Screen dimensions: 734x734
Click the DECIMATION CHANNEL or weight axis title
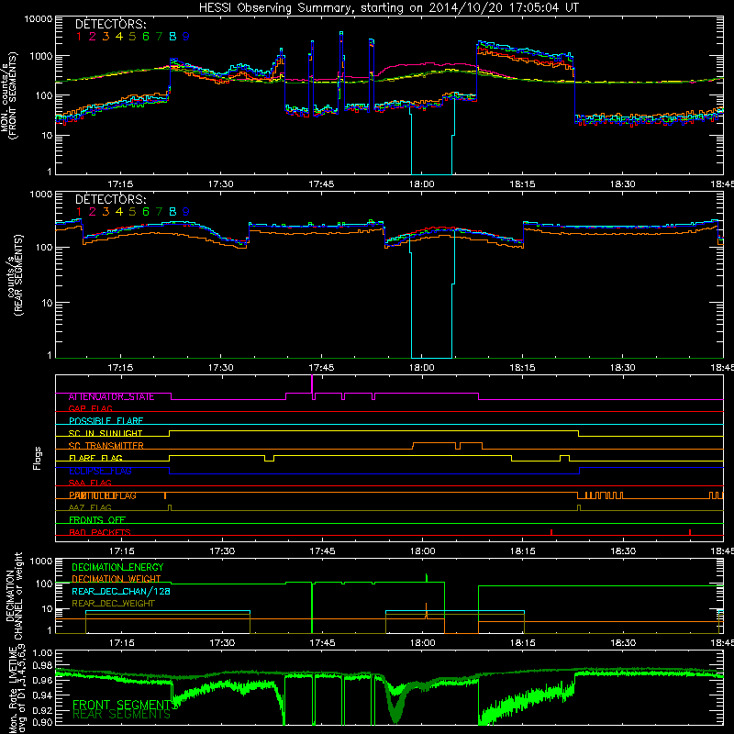tap(14, 596)
